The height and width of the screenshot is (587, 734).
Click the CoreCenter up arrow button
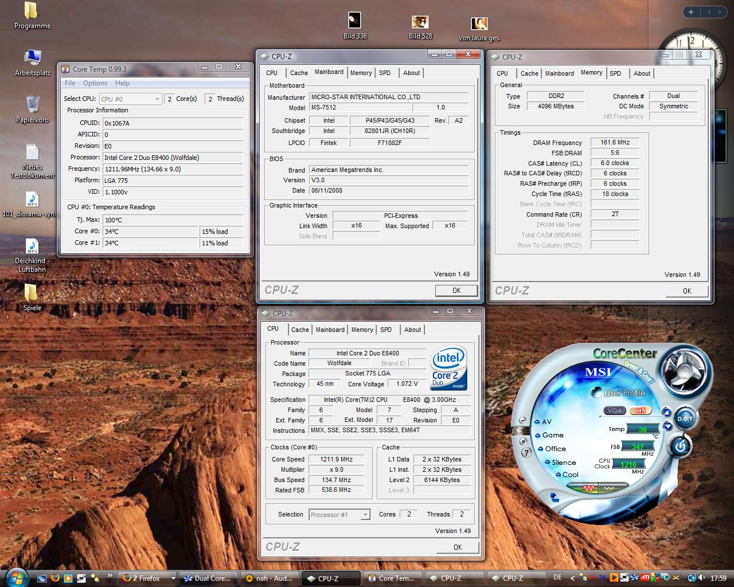coord(666,412)
